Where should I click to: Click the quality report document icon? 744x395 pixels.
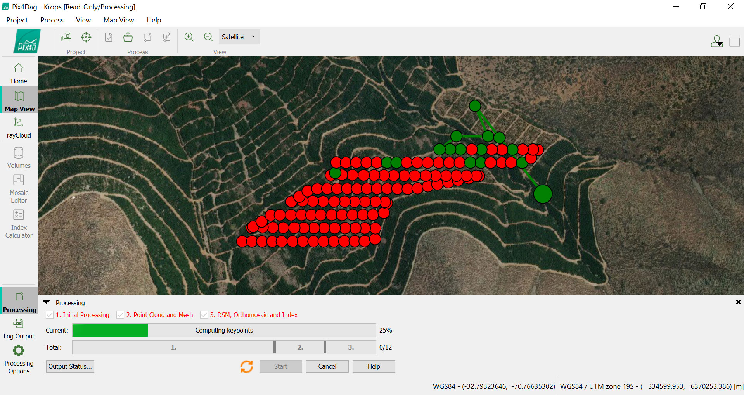[x=109, y=37]
